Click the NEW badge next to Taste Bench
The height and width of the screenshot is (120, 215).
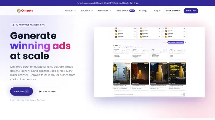132,11
